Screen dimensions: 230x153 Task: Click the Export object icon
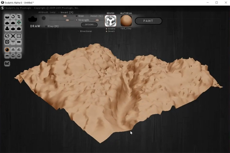19,50
